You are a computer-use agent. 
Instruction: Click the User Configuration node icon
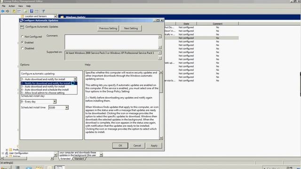point(7,153)
